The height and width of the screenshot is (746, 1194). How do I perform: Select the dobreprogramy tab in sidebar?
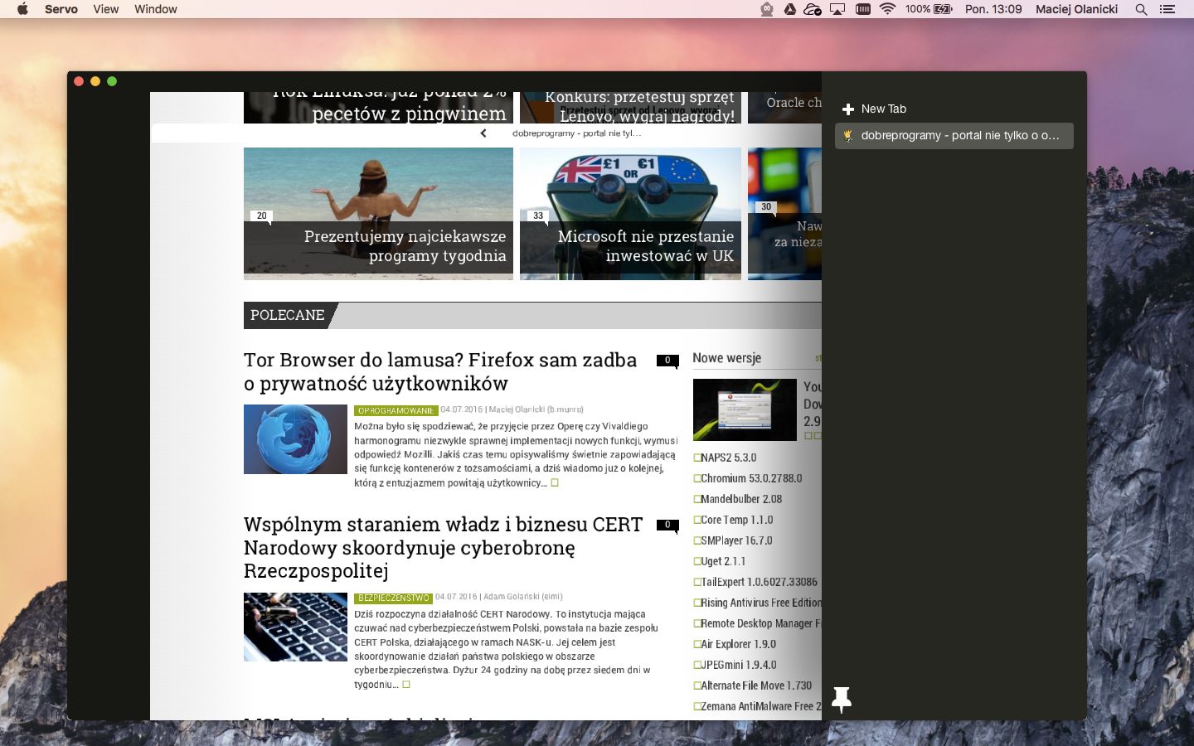[954, 136]
